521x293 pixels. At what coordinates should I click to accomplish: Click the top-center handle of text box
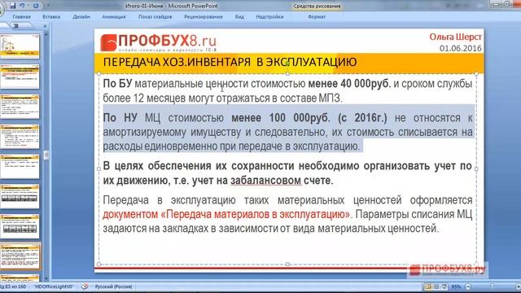(287, 73)
